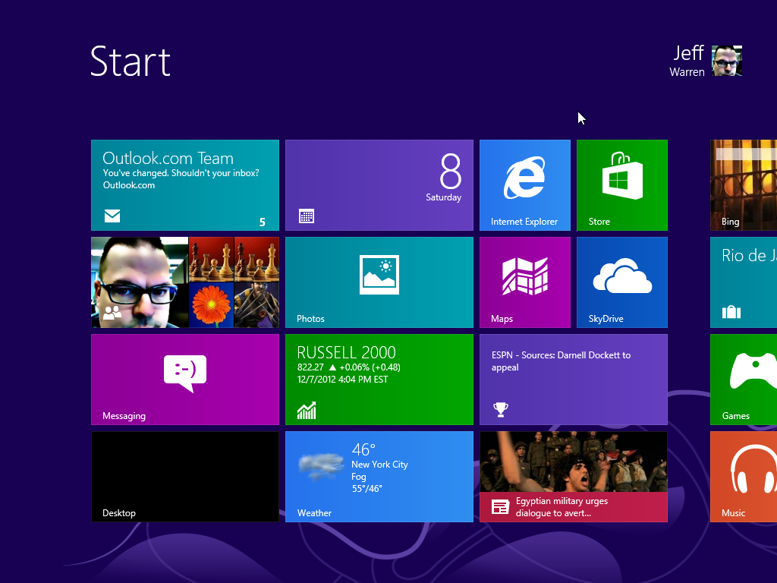
Task: Click the trophy icon on the ESPN tile
Action: point(501,409)
